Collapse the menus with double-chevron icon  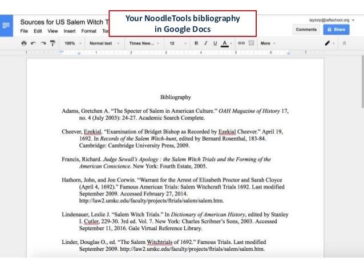343,43
